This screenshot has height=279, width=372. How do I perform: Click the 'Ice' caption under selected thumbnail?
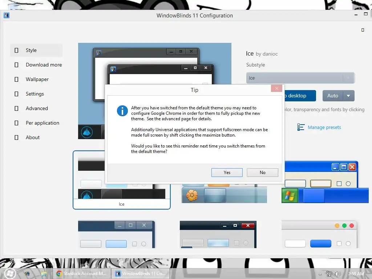121,204
